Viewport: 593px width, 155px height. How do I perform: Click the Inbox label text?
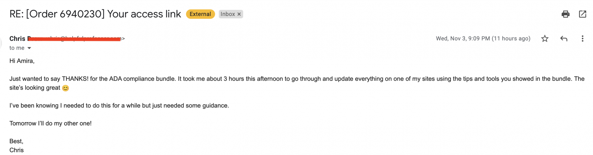click(x=228, y=14)
